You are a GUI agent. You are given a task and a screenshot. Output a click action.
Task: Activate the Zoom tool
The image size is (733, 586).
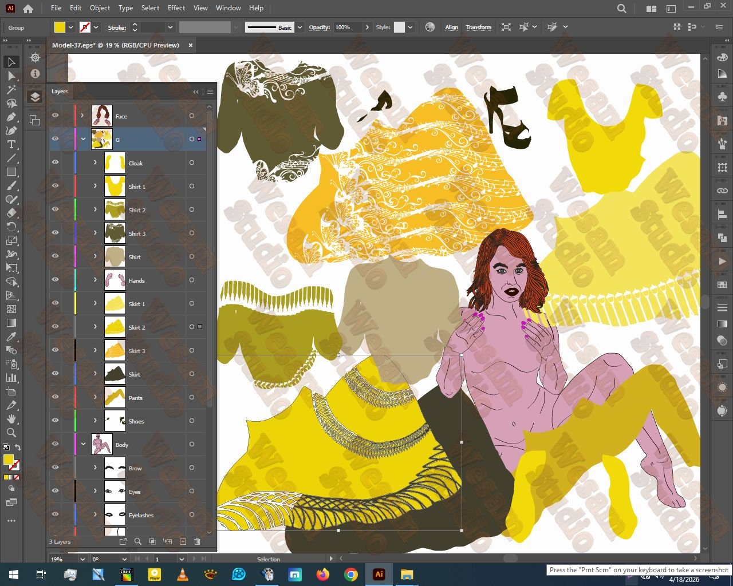click(x=11, y=433)
